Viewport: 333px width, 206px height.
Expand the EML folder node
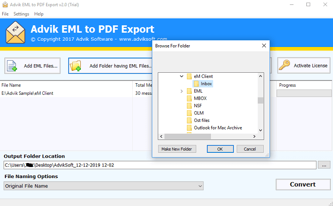(182, 91)
